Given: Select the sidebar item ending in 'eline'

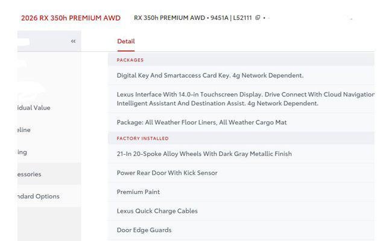Looking at the screenshot, I should [24, 130].
